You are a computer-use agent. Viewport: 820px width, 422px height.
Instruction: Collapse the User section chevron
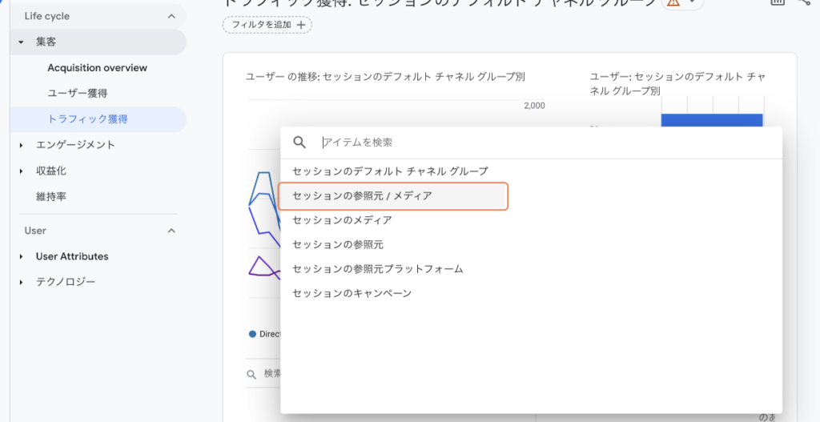click(x=171, y=231)
